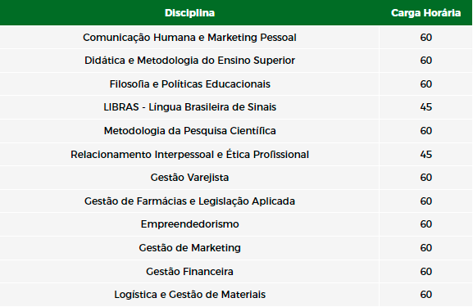Image resolution: width=473 pixels, height=307 pixels.
Task: Click Filosofia e Políticas Educacionais text
Action: 189,84
